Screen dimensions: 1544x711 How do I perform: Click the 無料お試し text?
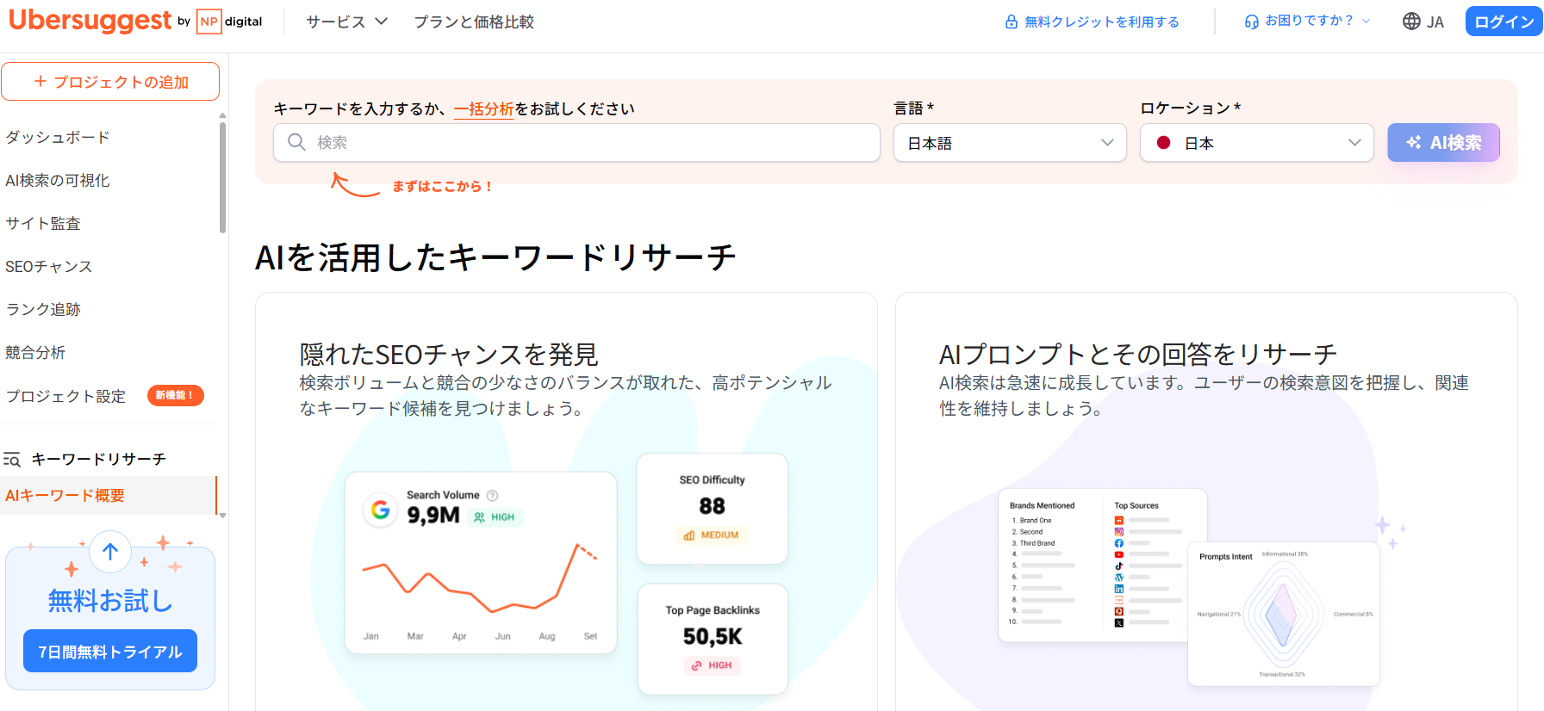(110, 601)
